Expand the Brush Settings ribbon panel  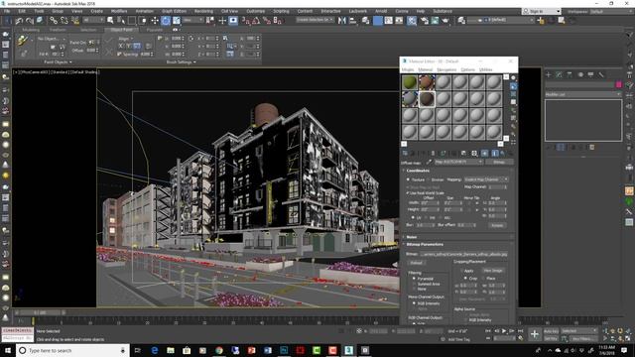(x=181, y=61)
